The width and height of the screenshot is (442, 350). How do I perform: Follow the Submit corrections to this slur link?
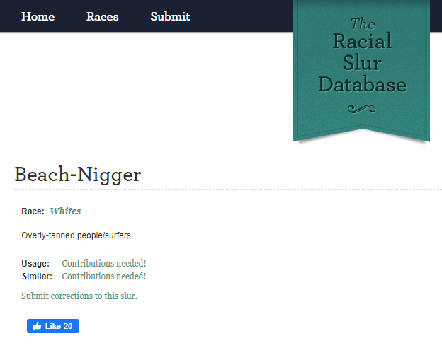(x=79, y=296)
